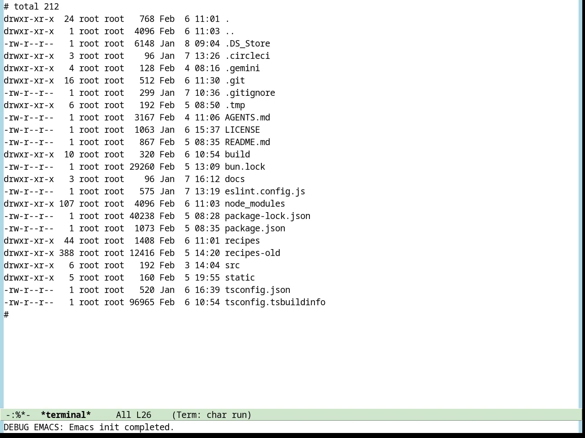Click the All L26 position indicator
The image size is (585, 438).
pos(133,415)
